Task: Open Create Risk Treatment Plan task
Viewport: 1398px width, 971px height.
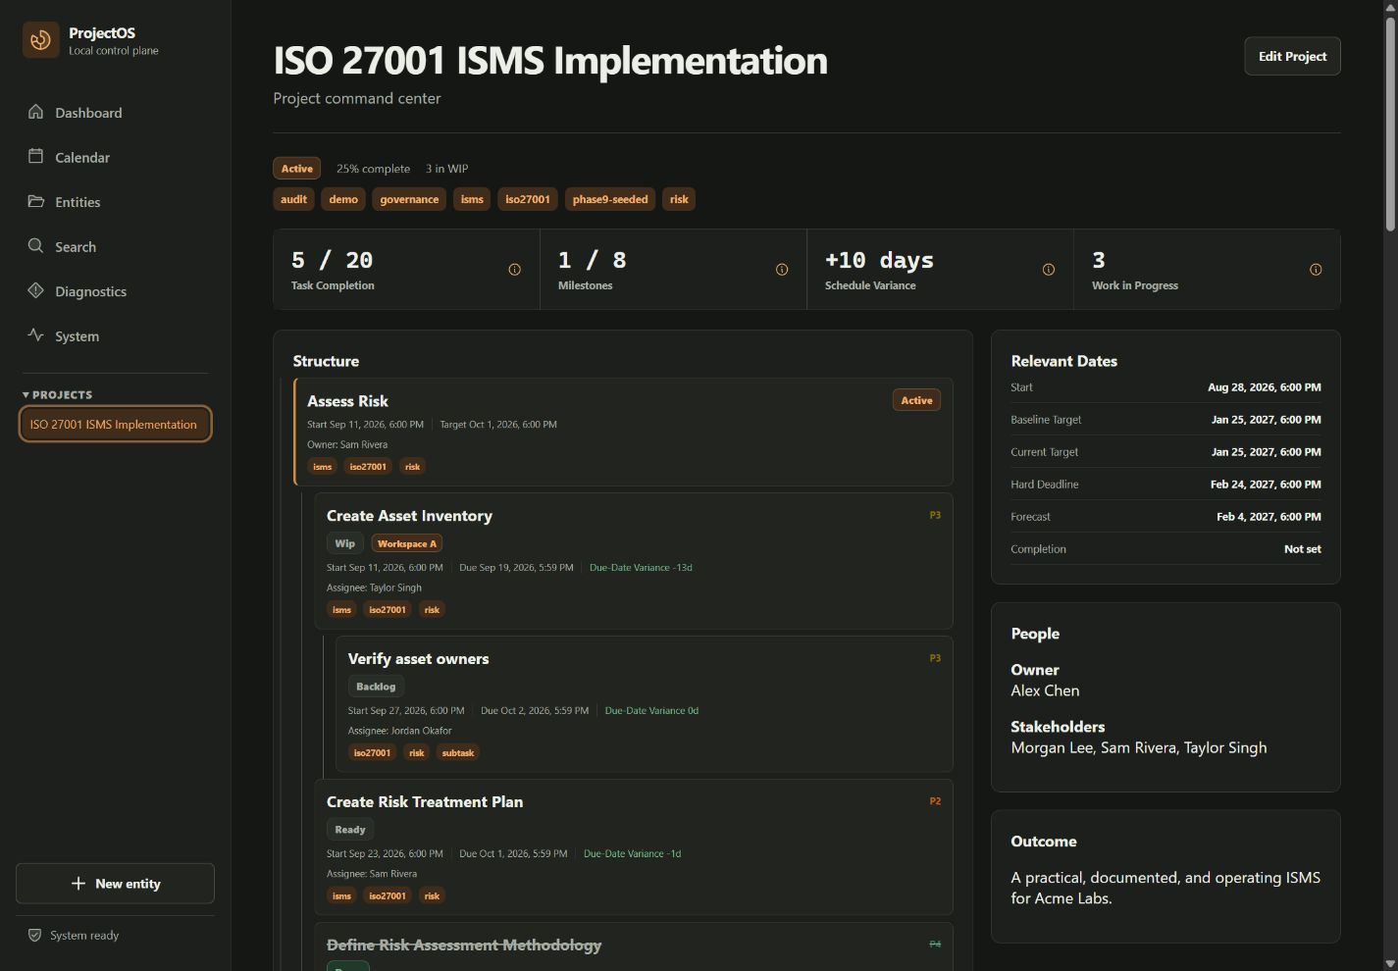Action: coord(425,802)
